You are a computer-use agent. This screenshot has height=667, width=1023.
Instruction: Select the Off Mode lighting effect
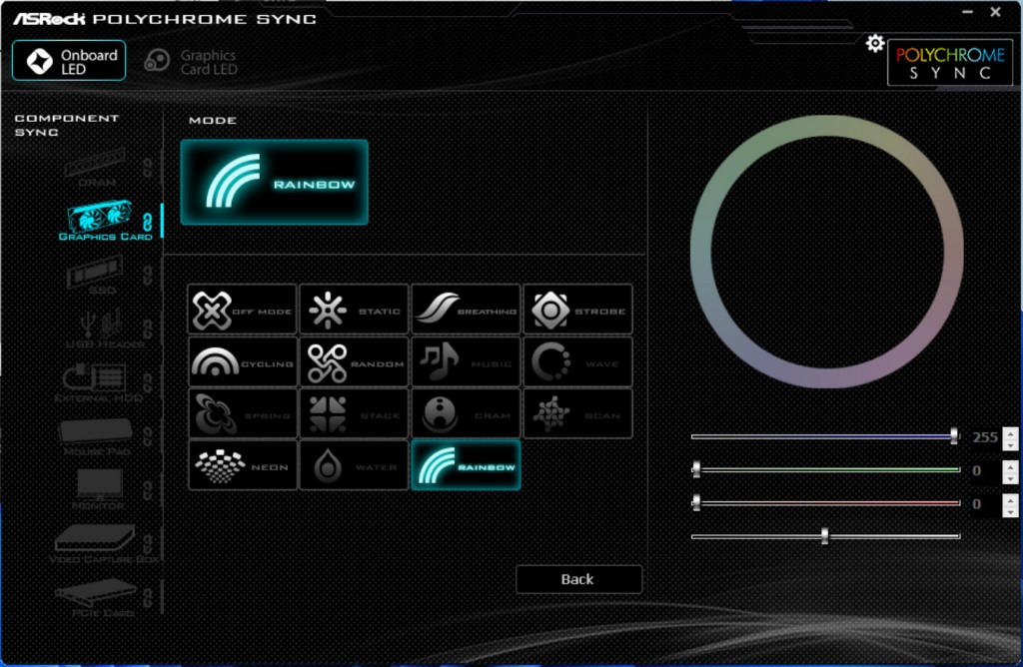[242, 310]
